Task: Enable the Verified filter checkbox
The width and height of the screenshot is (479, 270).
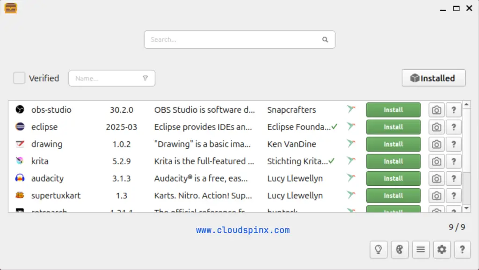Action: (19, 78)
